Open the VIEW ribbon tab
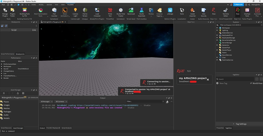The image size is (263, 136). [63, 5]
